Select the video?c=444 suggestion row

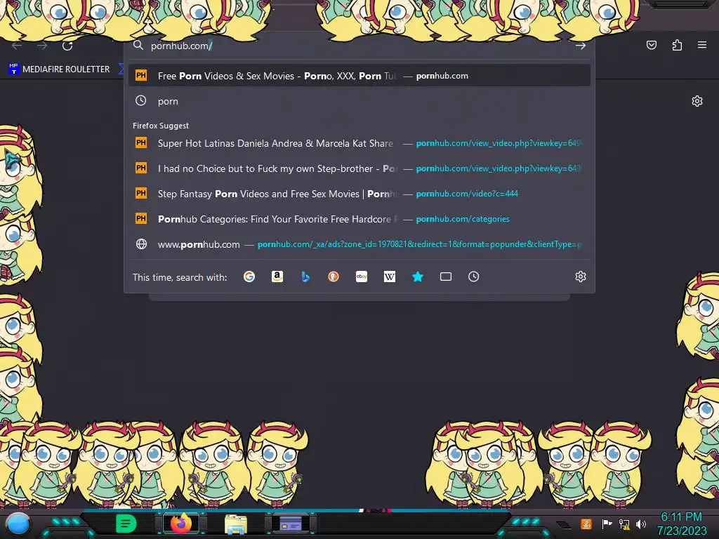click(x=359, y=194)
